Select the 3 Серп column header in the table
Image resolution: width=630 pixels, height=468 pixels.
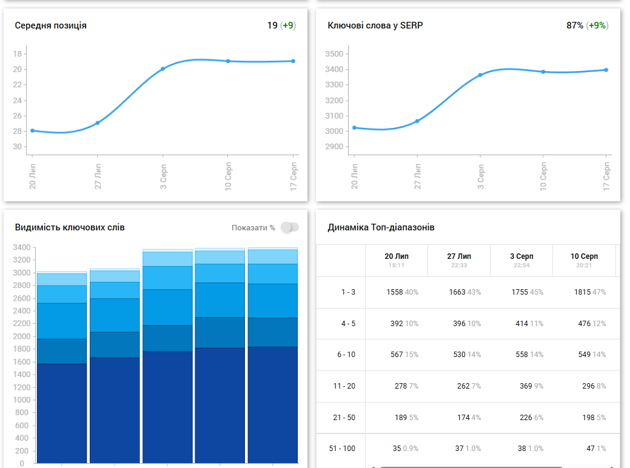click(521, 260)
